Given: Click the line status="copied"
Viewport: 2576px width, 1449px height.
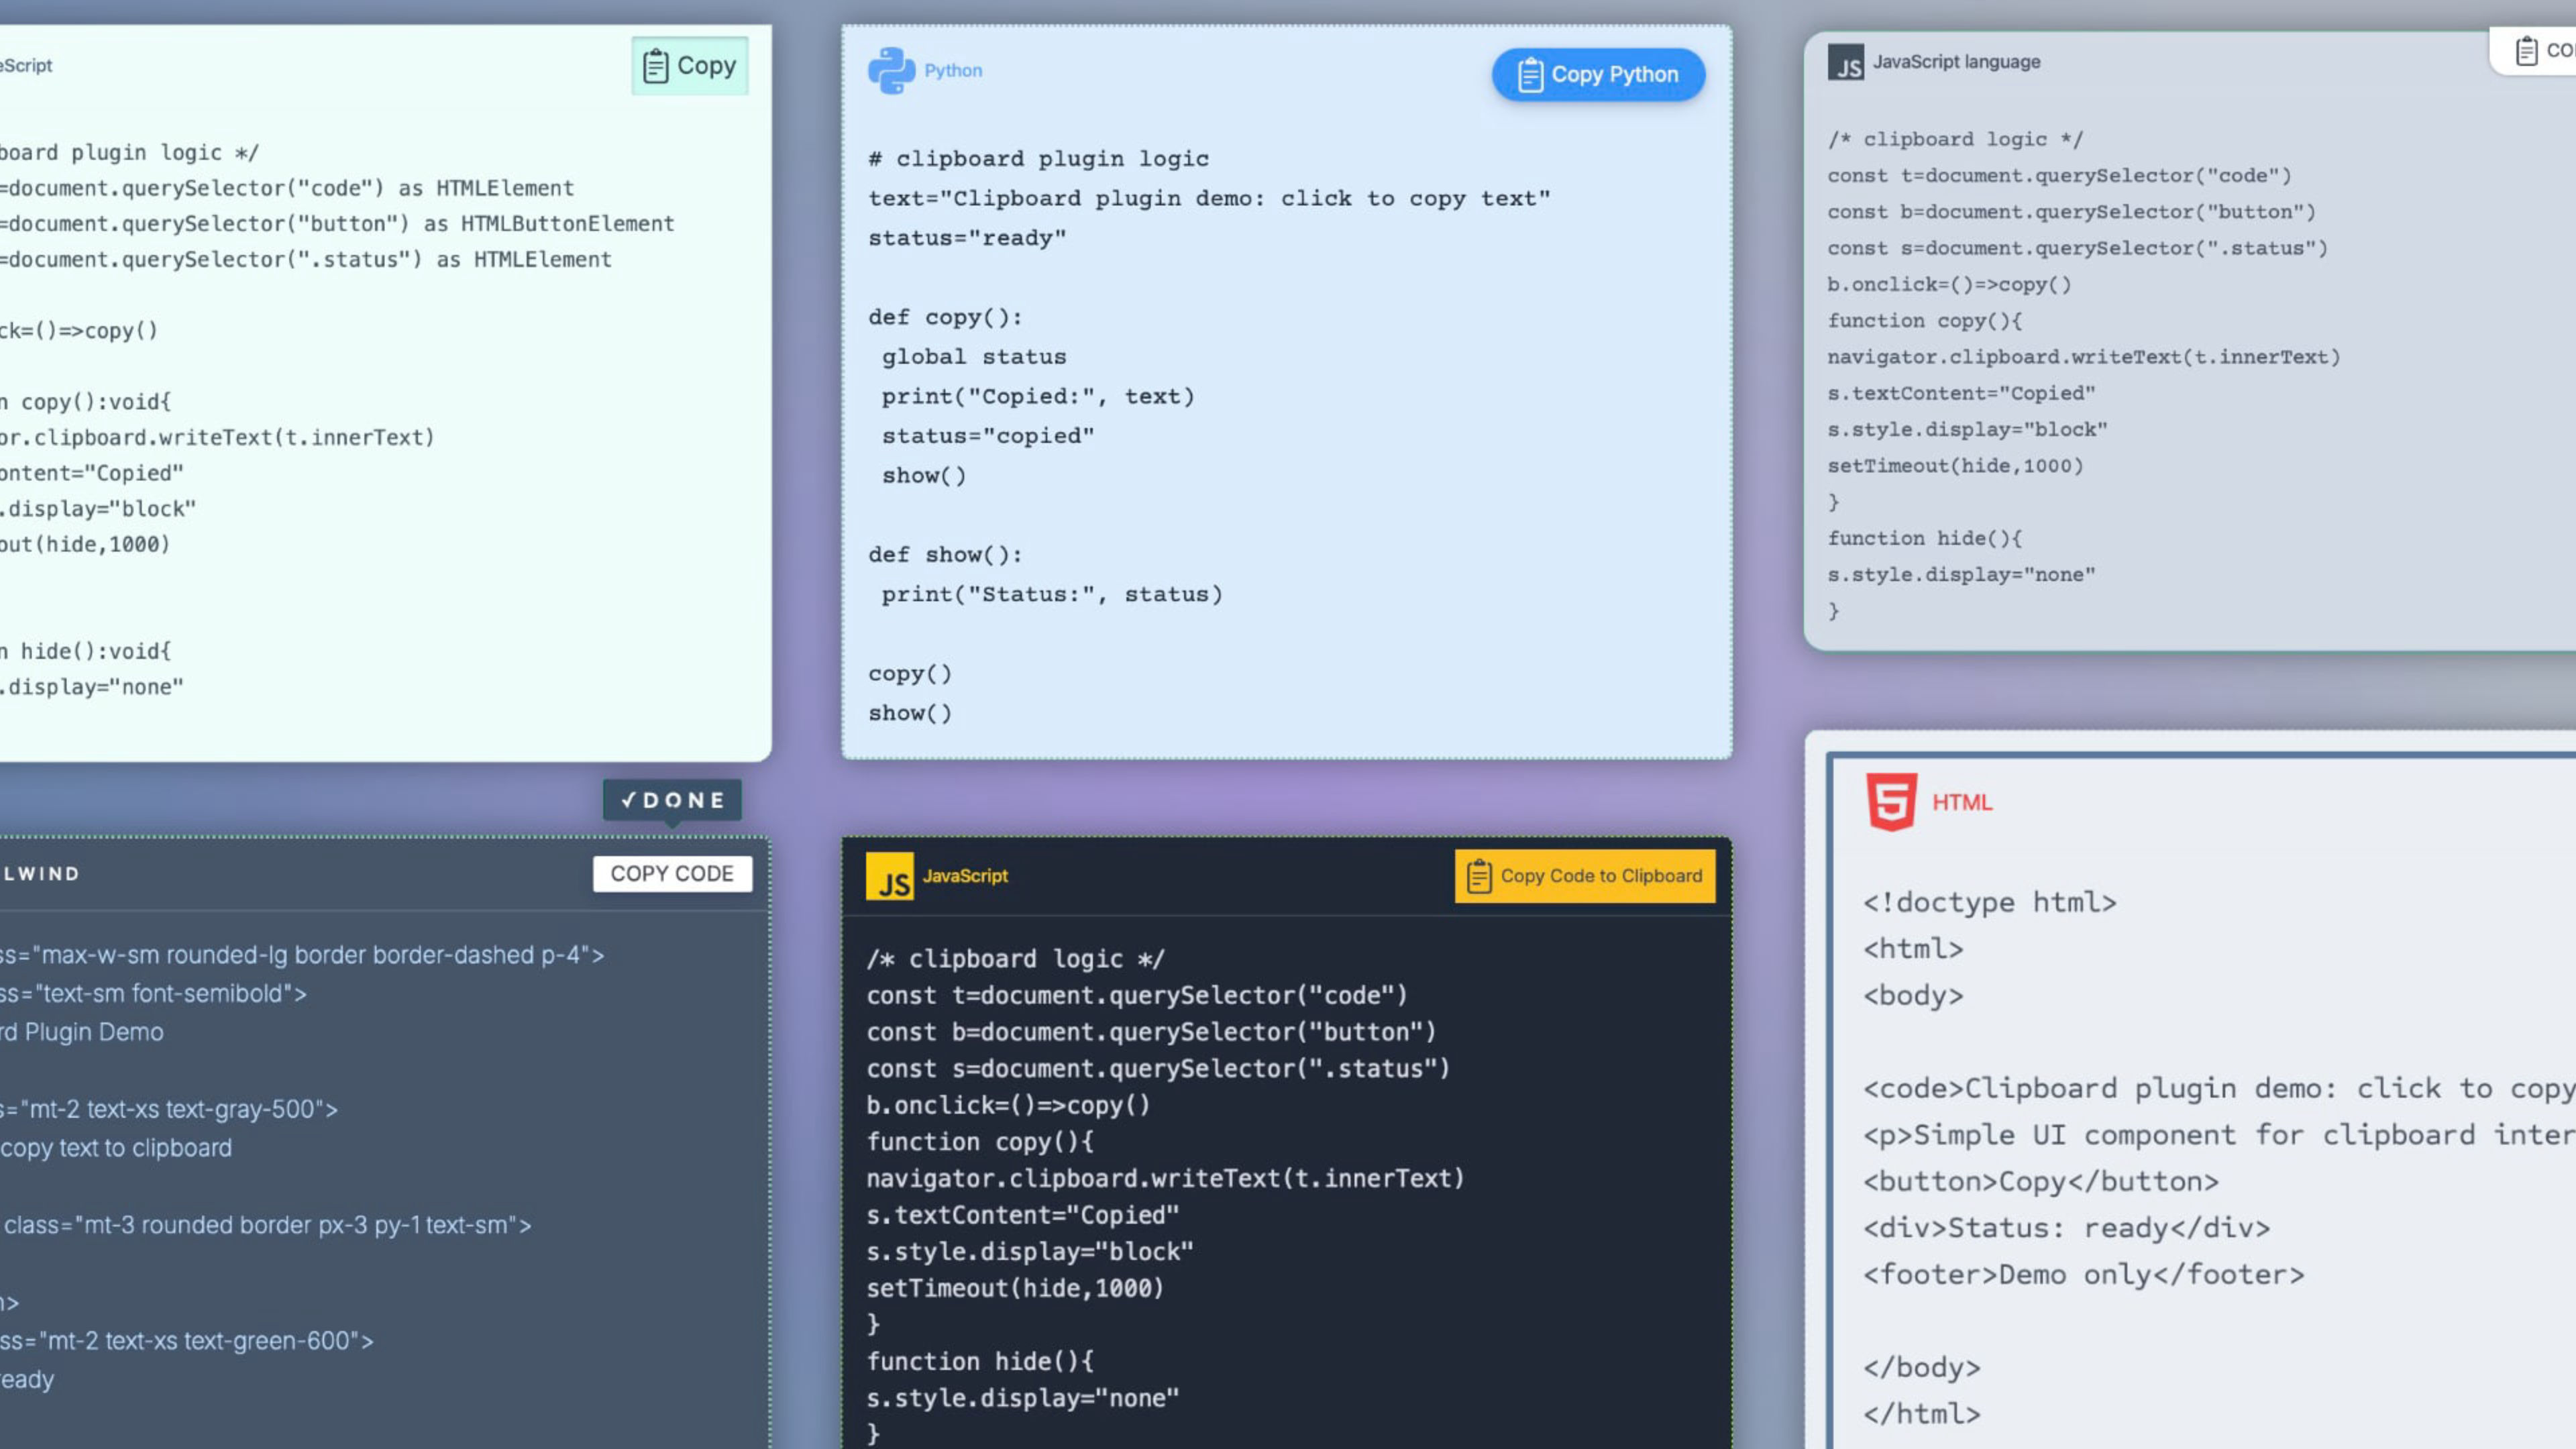Looking at the screenshot, I should (988, 436).
